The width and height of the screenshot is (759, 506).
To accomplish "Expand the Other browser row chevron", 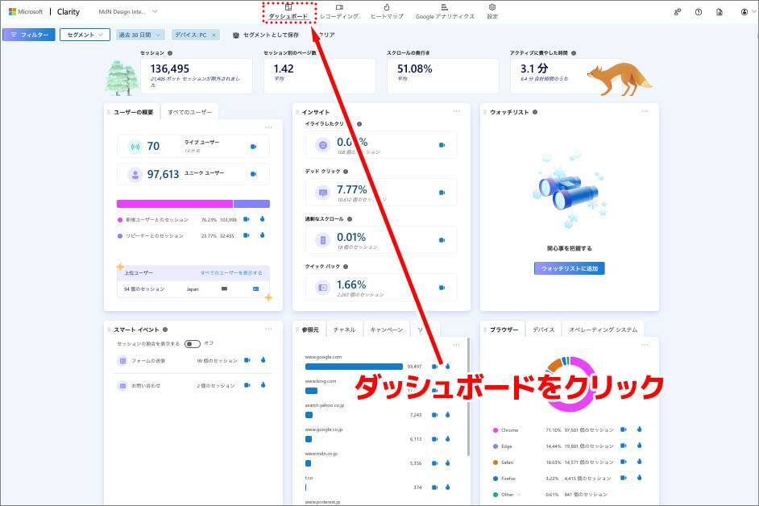I will (519, 494).
